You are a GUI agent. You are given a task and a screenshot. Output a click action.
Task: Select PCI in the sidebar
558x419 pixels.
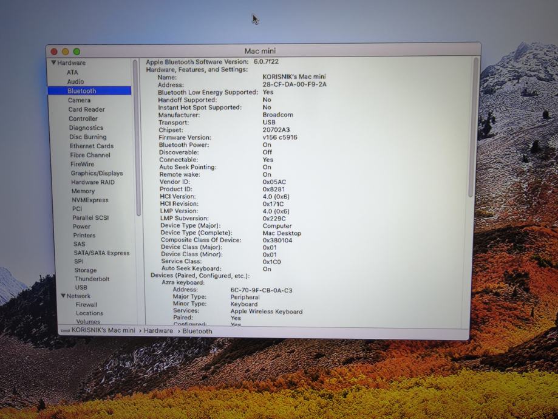click(x=77, y=209)
